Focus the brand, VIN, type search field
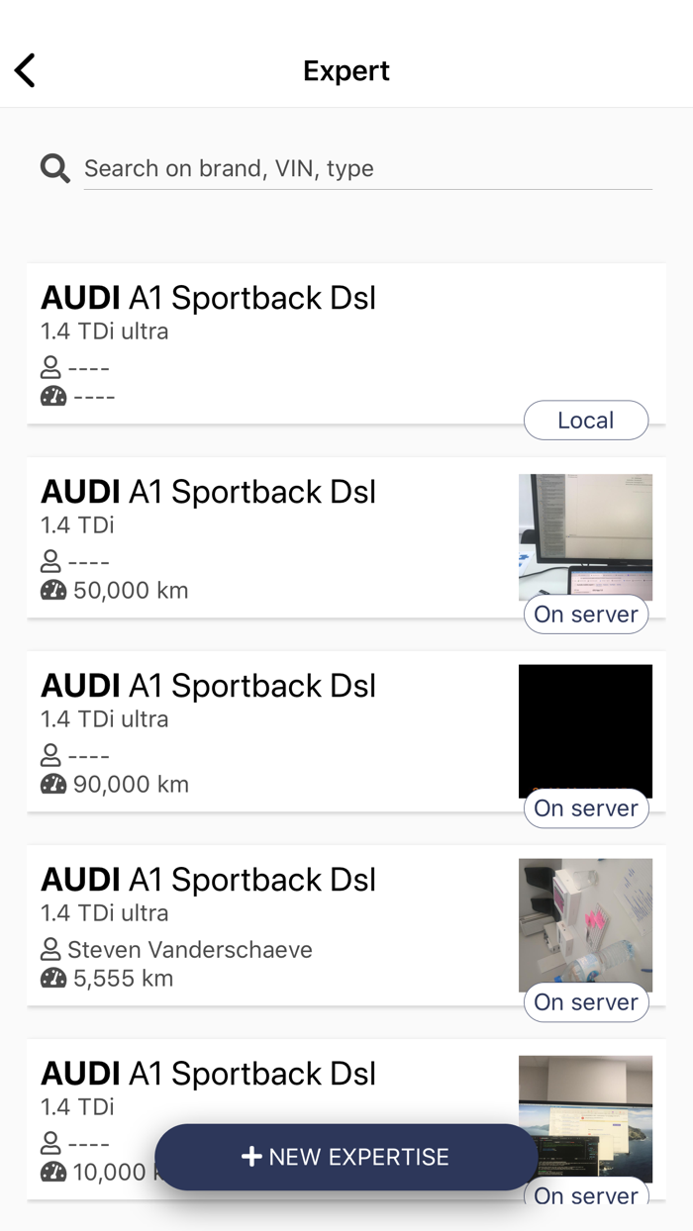The width and height of the screenshot is (693, 1231). [366, 168]
